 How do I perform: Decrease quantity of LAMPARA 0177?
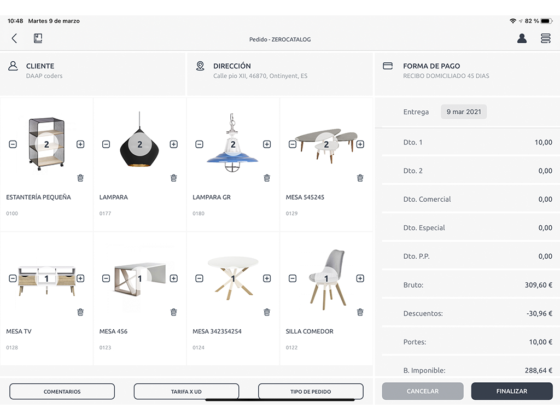pos(106,144)
